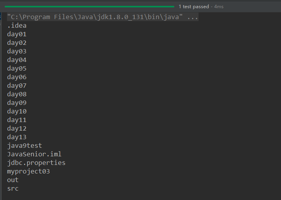Select the 'out' output line
The image size is (281, 200).
[x=13, y=180]
